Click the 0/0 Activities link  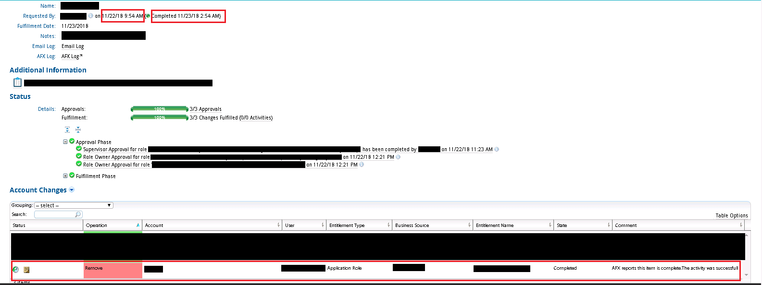coord(256,118)
